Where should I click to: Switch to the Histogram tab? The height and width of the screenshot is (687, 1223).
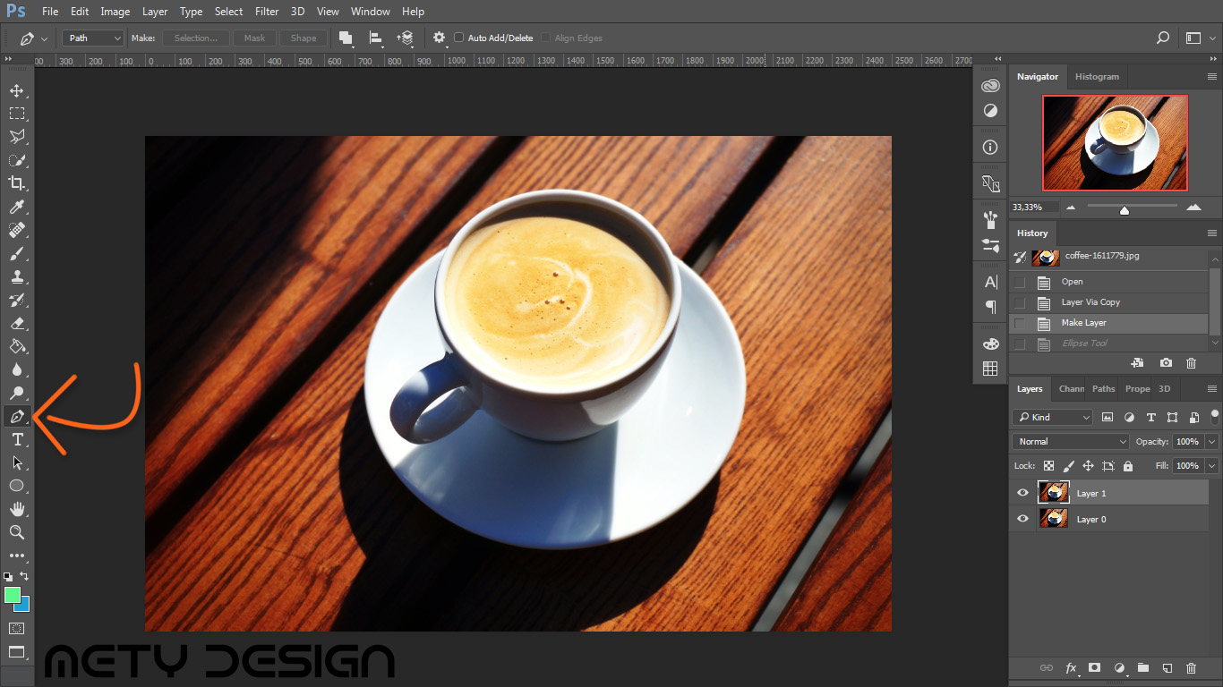pos(1097,77)
